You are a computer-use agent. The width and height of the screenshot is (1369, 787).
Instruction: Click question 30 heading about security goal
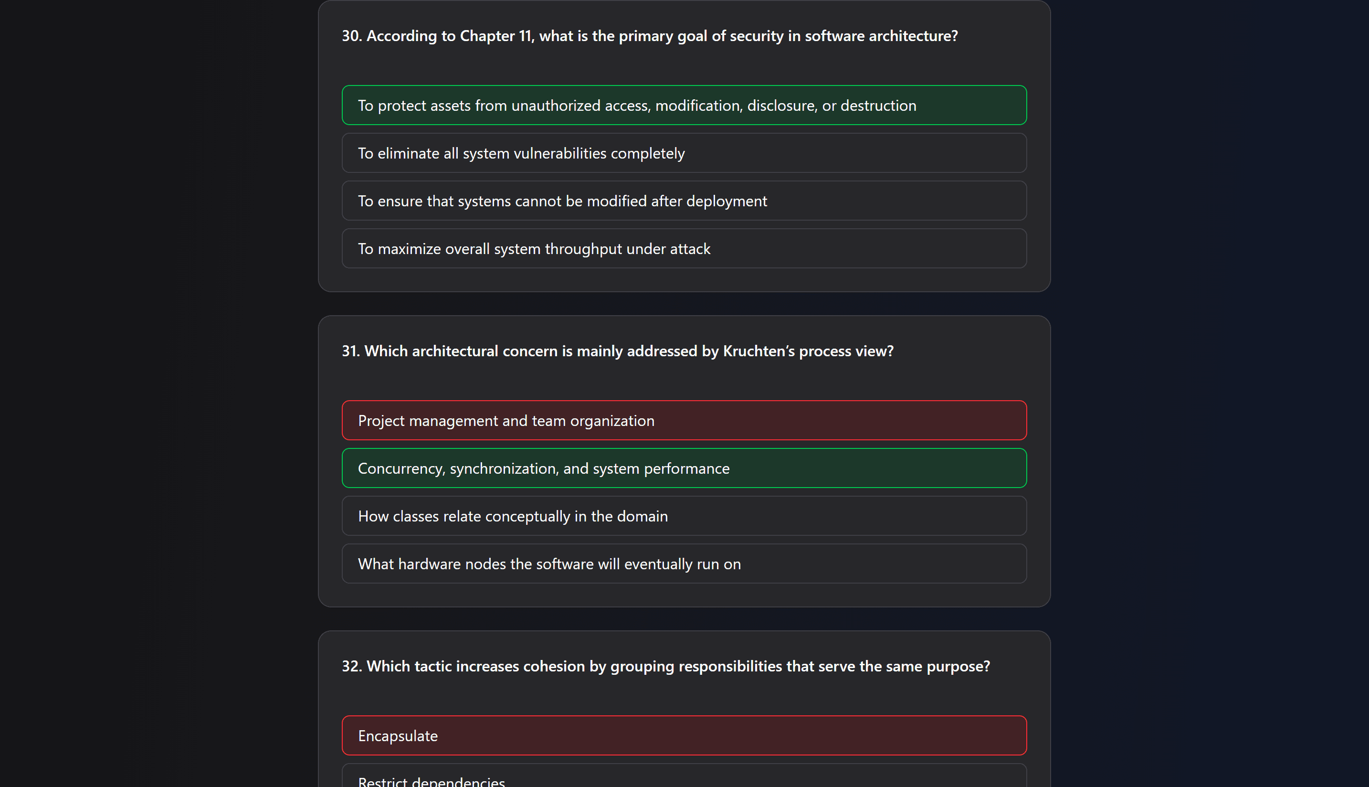649,36
